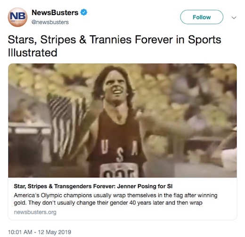Expand the tweet options chevron
Screen dimensions: 245x237
(x=234, y=17)
